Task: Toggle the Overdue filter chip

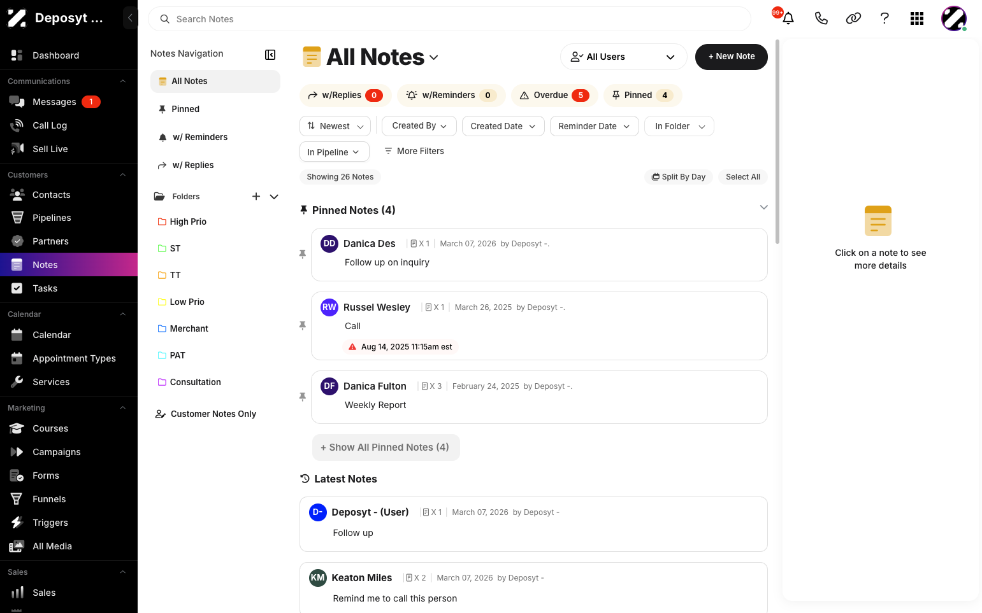Action: (554, 95)
